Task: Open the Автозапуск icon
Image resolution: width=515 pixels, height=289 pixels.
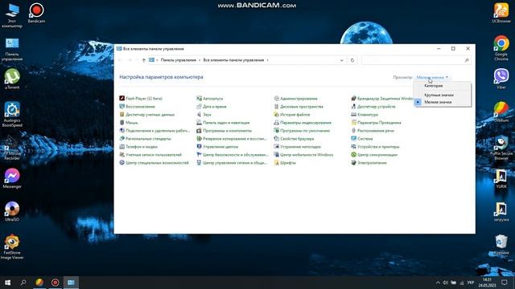Action: 199,98
